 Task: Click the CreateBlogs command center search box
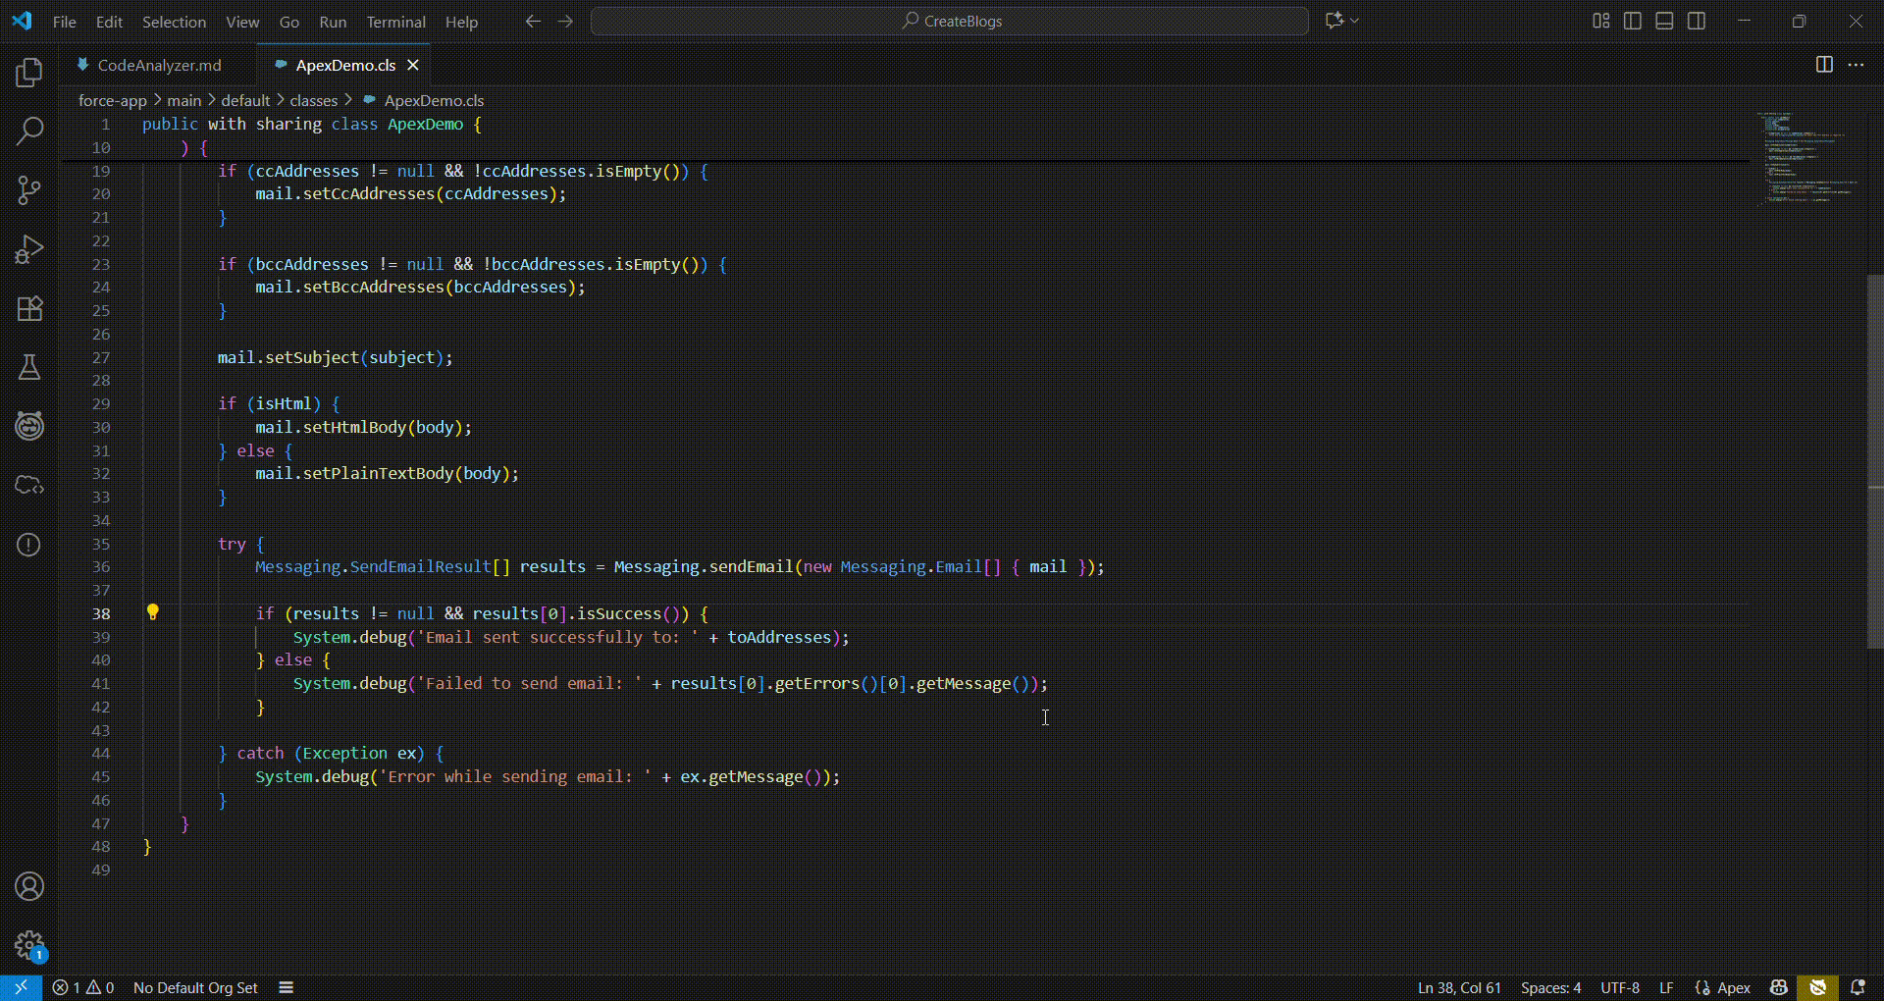(x=950, y=21)
